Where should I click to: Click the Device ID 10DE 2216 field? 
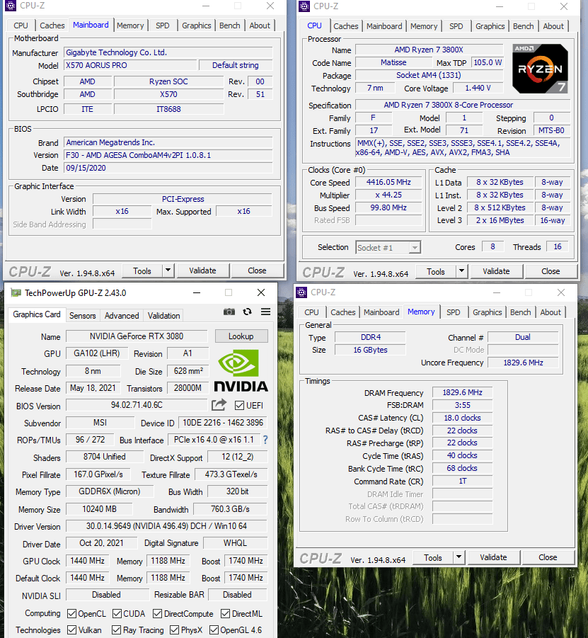tap(223, 422)
